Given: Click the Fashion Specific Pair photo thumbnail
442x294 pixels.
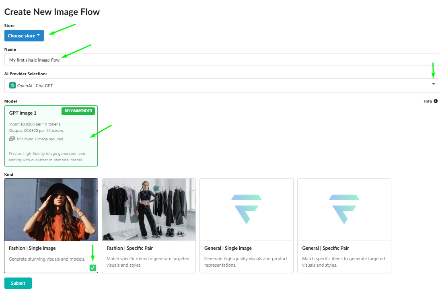Looking at the screenshot, I should 149,210.
